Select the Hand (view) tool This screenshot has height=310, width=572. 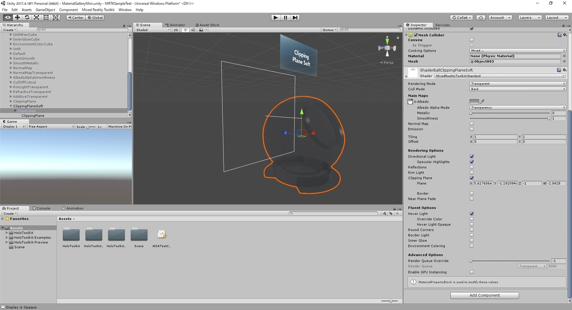(x=8, y=18)
